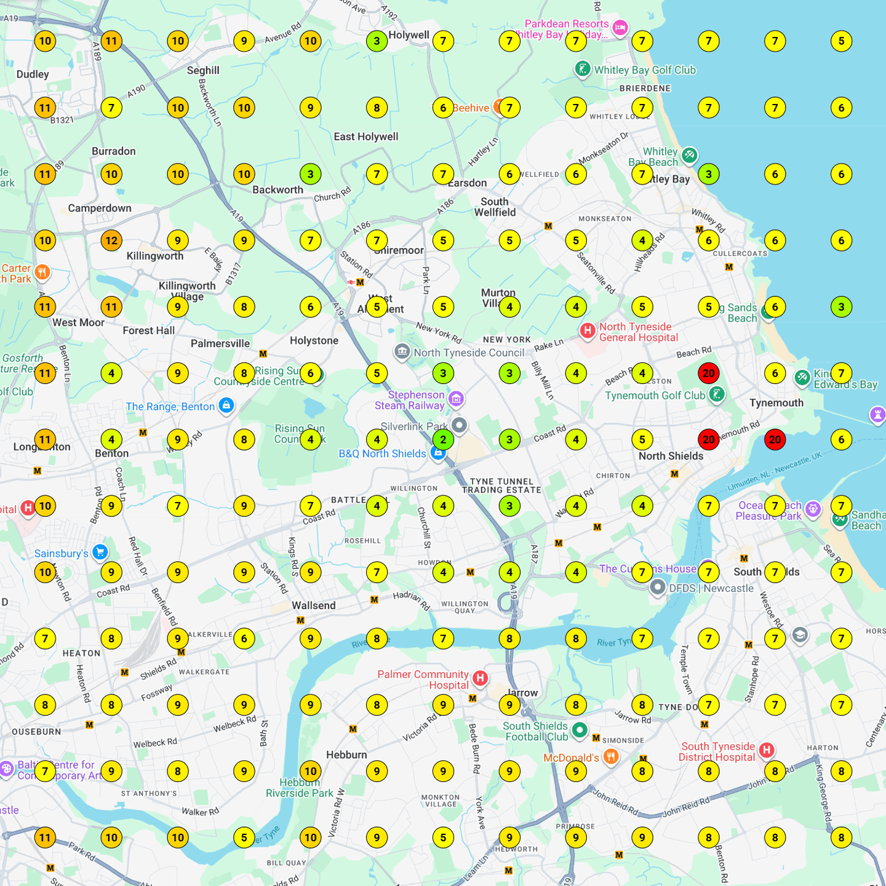
Task: Click the North Tyneside Council building icon
Action: click(402, 352)
